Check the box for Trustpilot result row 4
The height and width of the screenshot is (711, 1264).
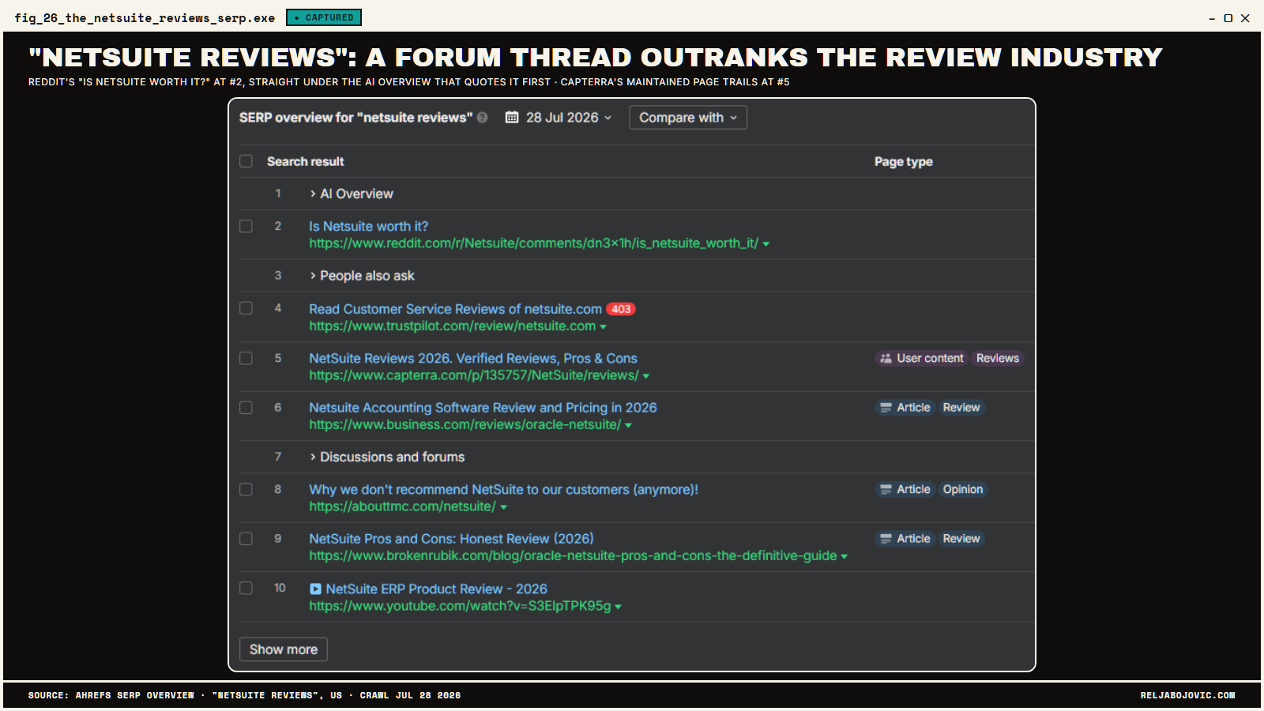pos(246,308)
